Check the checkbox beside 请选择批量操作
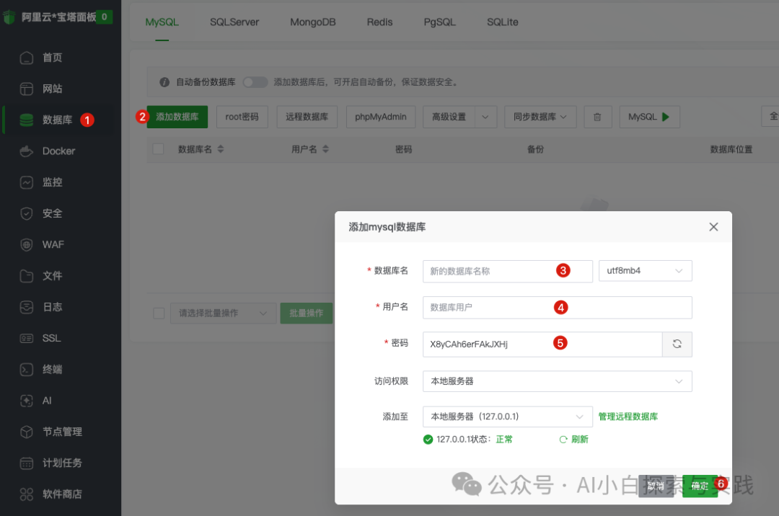The width and height of the screenshot is (779, 516). pyautogui.click(x=159, y=313)
